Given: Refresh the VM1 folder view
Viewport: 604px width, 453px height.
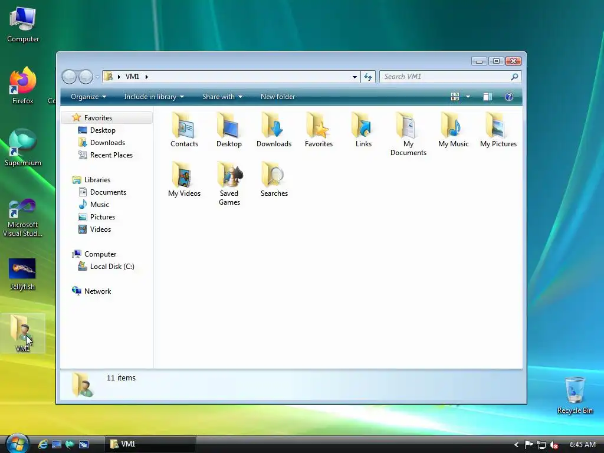Looking at the screenshot, I should click(368, 77).
